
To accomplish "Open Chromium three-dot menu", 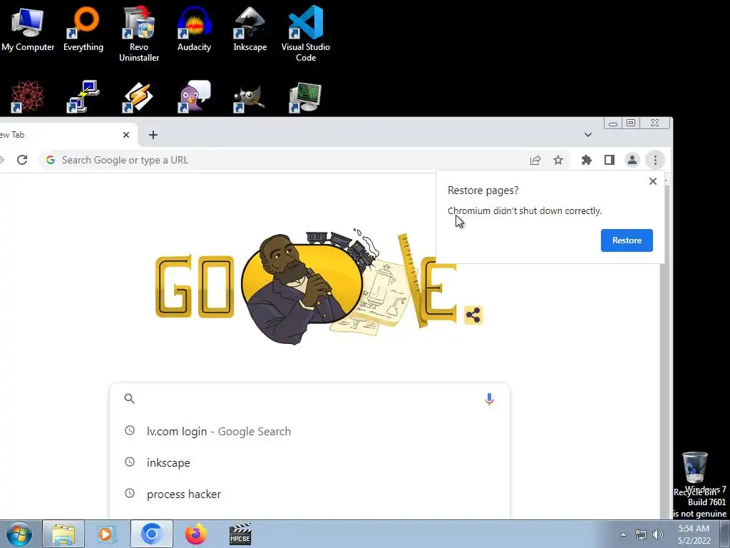I will pos(655,161).
